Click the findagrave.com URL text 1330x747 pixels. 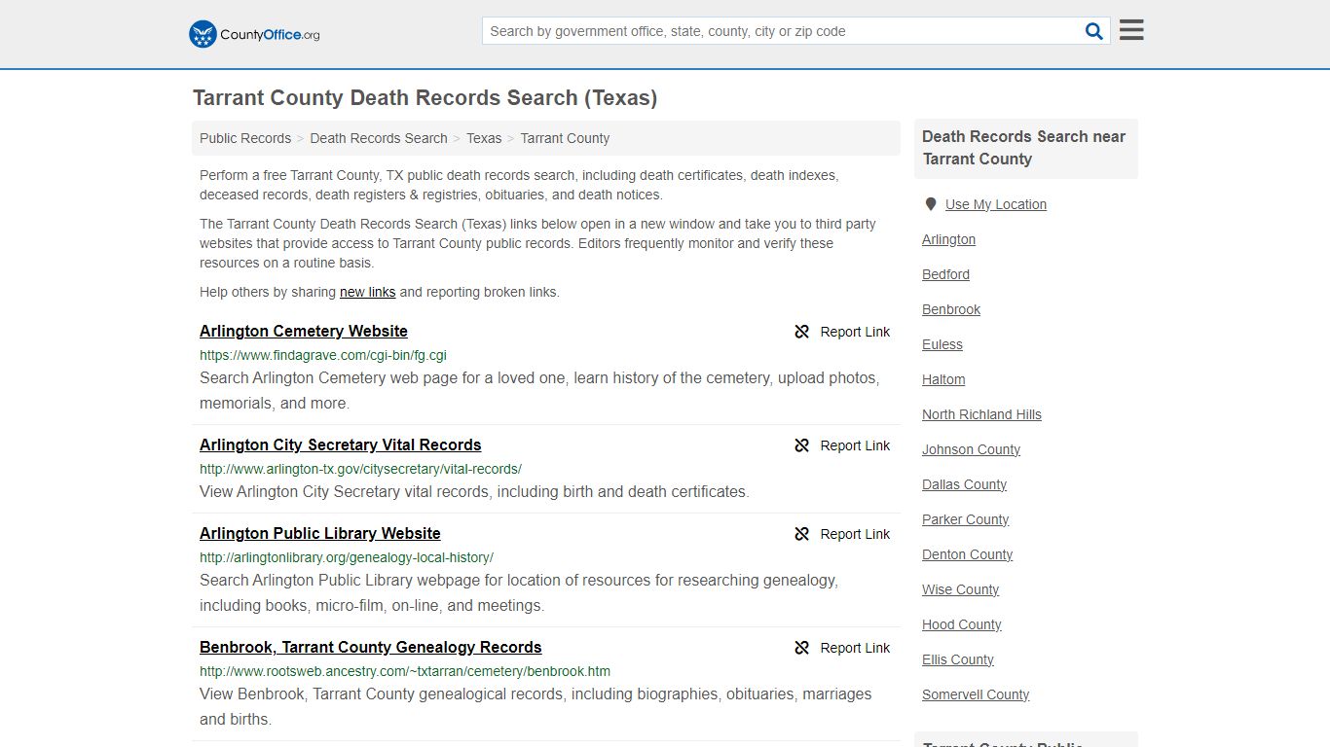click(323, 355)
